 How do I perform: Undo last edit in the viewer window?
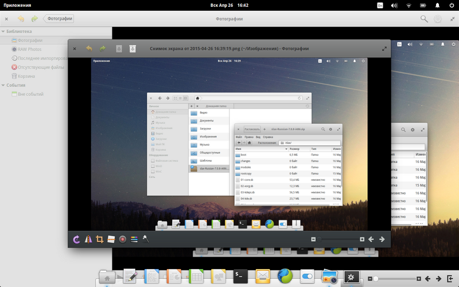point(89,48)
